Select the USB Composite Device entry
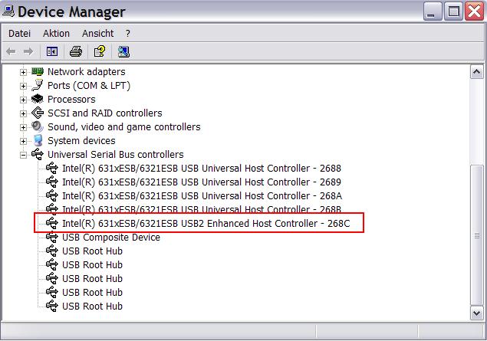The image size is (487, 341). tap(111, 237)
